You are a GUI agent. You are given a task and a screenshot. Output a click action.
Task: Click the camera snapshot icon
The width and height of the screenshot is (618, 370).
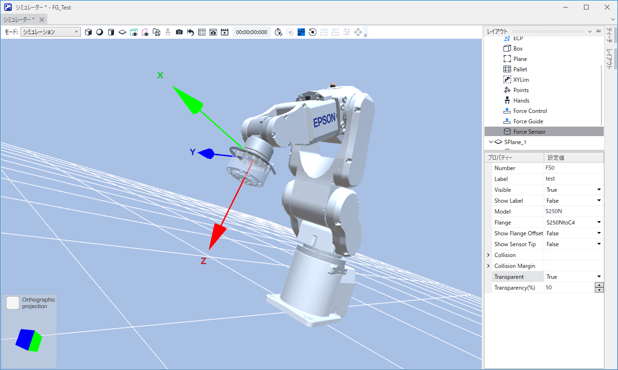click(x=179, y=32)
